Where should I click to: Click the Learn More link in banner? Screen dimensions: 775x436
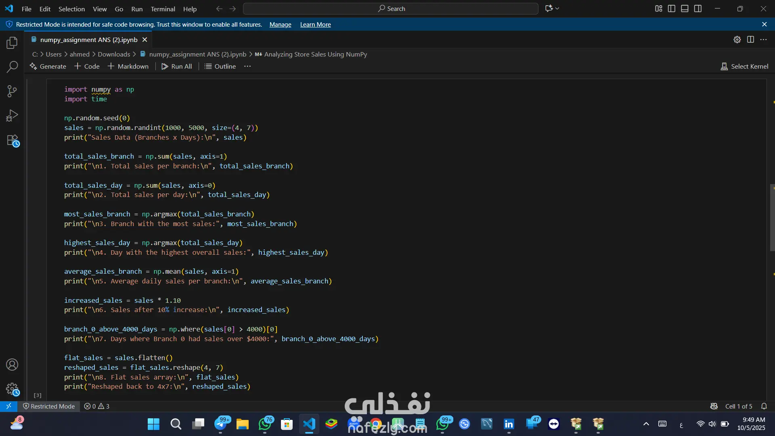point(315,25)
